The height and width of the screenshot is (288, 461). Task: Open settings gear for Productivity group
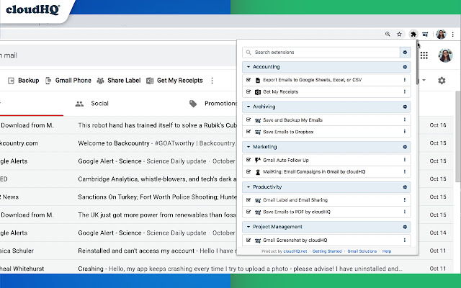(x=405, y=187)
